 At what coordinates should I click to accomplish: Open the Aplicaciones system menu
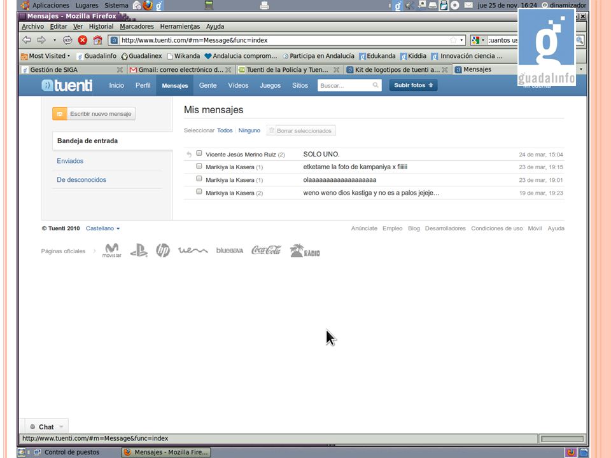click(x=45, y=6)
